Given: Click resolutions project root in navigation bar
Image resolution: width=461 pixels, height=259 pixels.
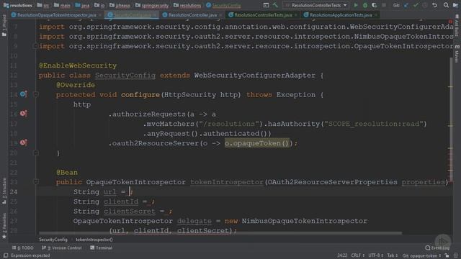Looking at the screenshot, I should pyautogui.click(x=17, y=5).
